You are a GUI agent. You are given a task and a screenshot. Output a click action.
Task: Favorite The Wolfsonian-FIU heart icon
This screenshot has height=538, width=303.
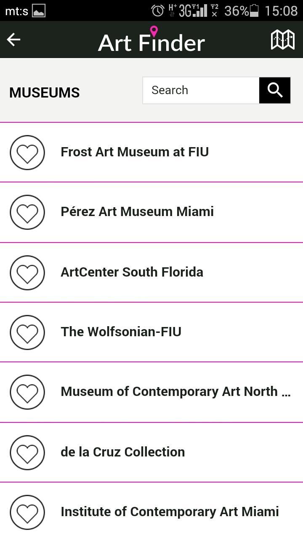(x=27, y=332)
